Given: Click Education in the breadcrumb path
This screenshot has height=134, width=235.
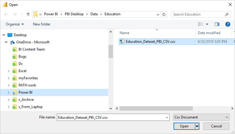Looking at the screenshot, I should point(112,14).
